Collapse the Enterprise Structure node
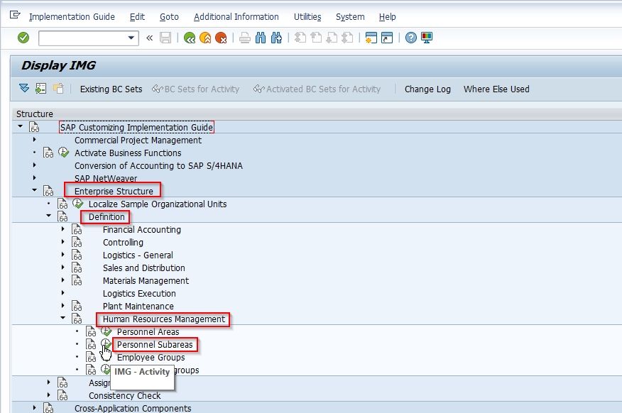Image resolution: width=622 pixels, height=413 pixels. [35, 190]
